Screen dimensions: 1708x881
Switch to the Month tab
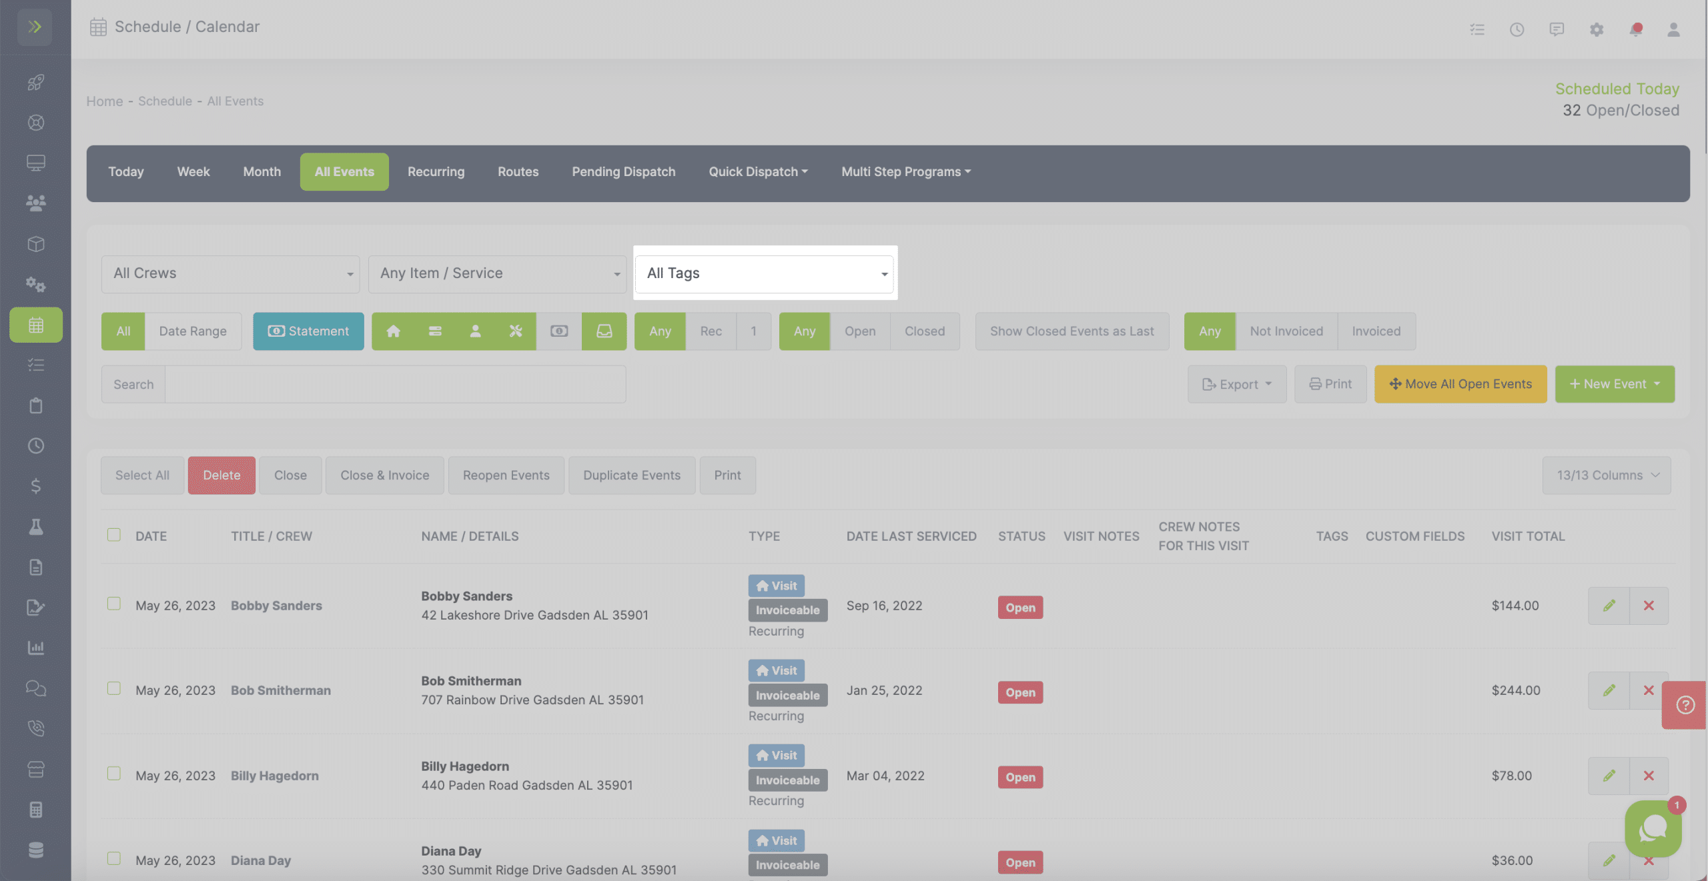click(262, 172)
